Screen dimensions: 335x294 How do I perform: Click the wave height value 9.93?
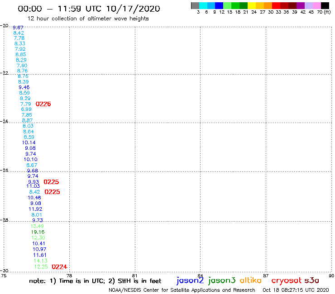click(33, 182)
